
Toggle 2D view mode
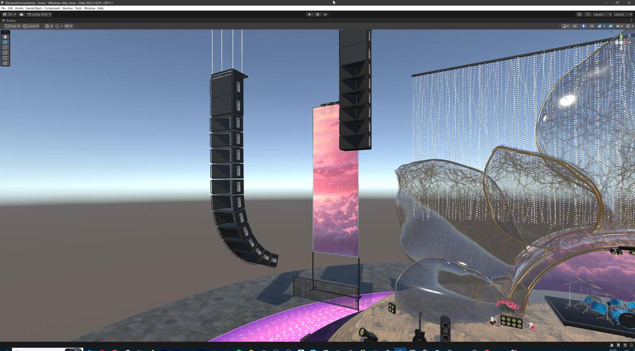[x=575, y=26]
